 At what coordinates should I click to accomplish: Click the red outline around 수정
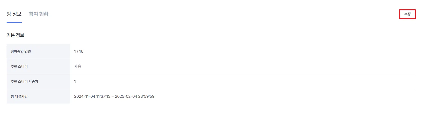point(407,10)
